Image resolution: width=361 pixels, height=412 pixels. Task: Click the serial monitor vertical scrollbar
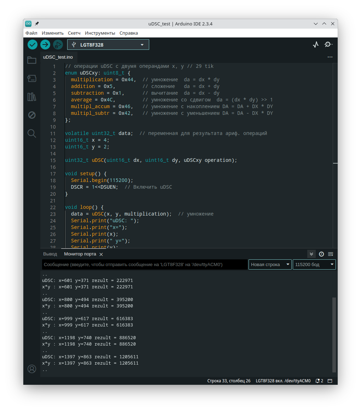tap(334, 335)
